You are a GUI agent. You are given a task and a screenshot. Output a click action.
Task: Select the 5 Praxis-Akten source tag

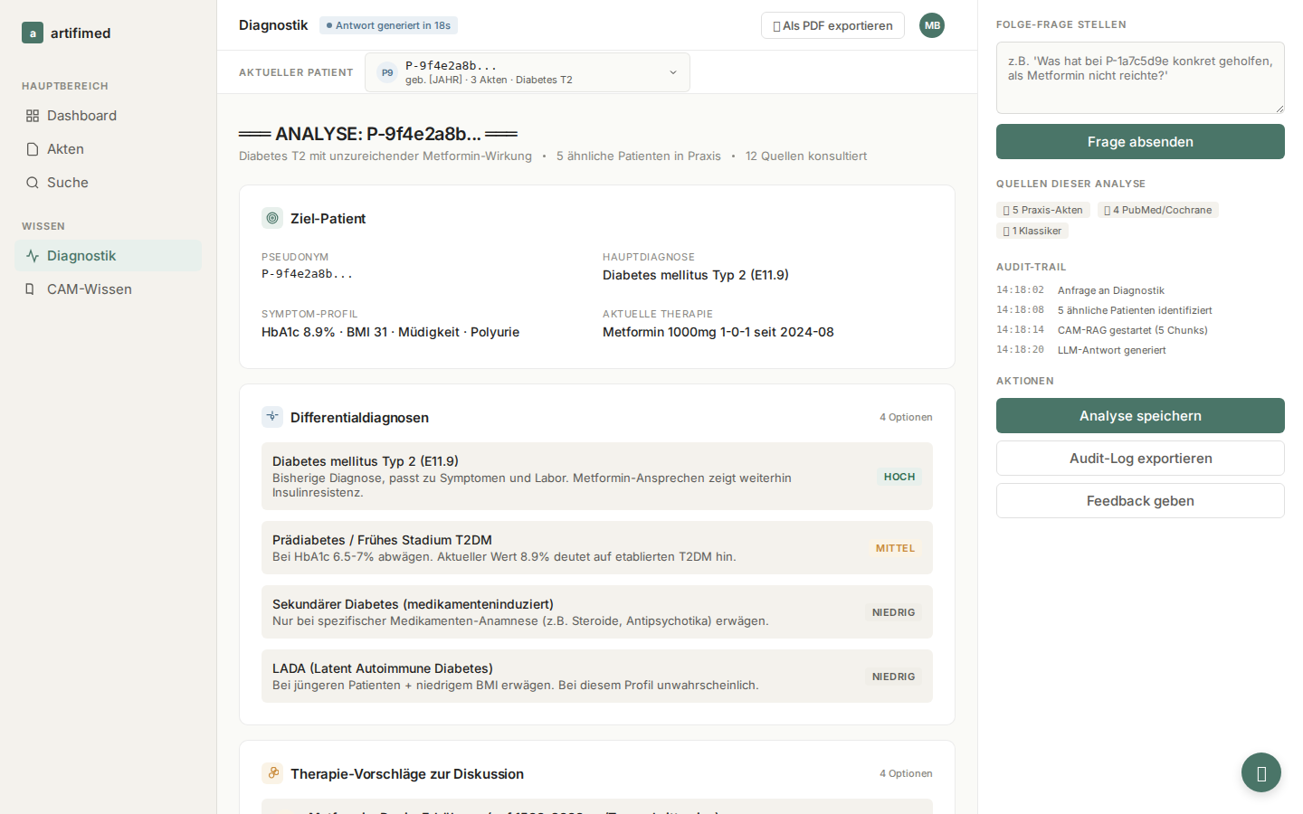1043,210
